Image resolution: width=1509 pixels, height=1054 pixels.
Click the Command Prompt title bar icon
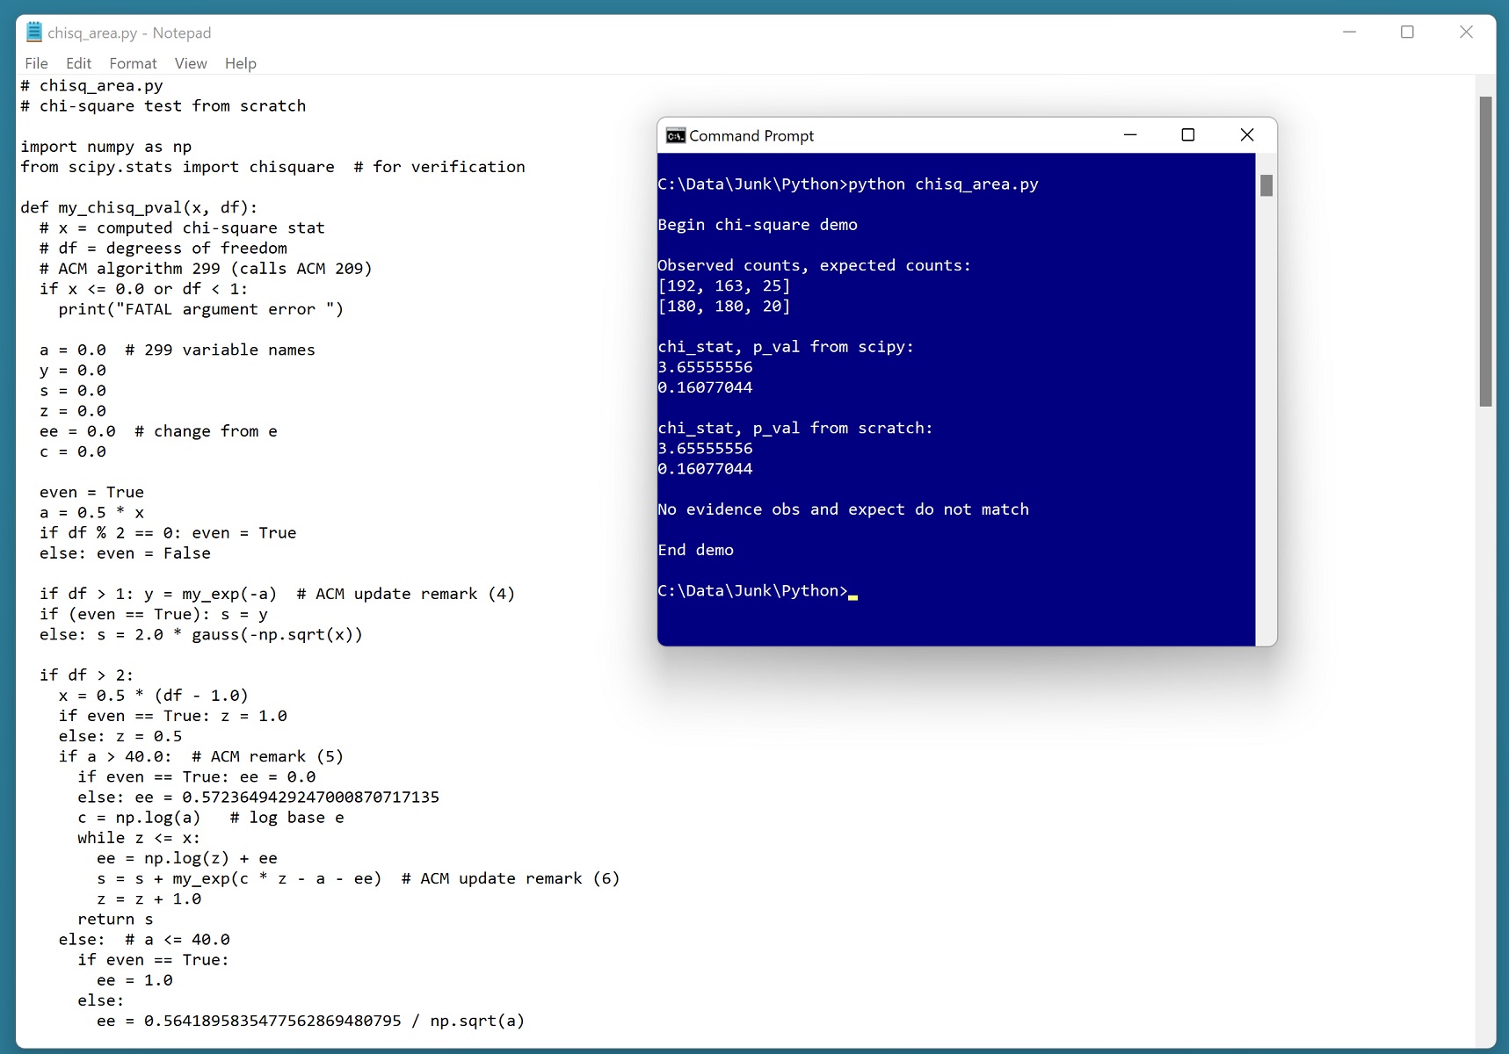(675, 135)
